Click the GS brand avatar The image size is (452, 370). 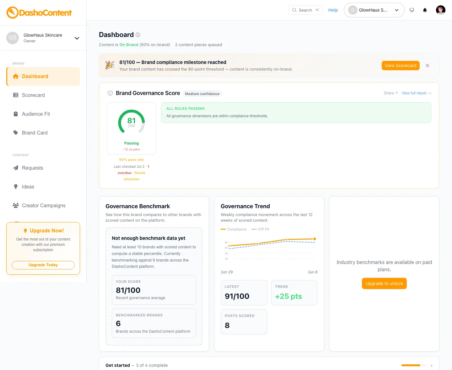tap(13, 38)
